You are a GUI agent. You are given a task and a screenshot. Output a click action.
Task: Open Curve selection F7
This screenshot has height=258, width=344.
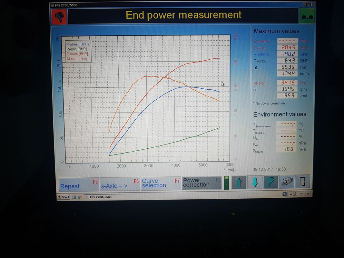click(x=161, y=183)
